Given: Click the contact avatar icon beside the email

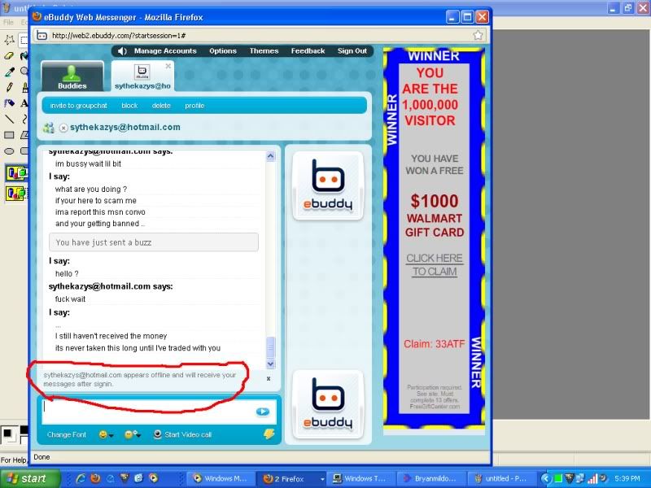Looking at the screenshot, I should tap(49, 128).
